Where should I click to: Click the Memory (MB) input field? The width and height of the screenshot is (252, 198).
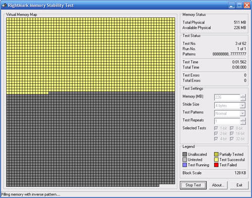[227, 97]
